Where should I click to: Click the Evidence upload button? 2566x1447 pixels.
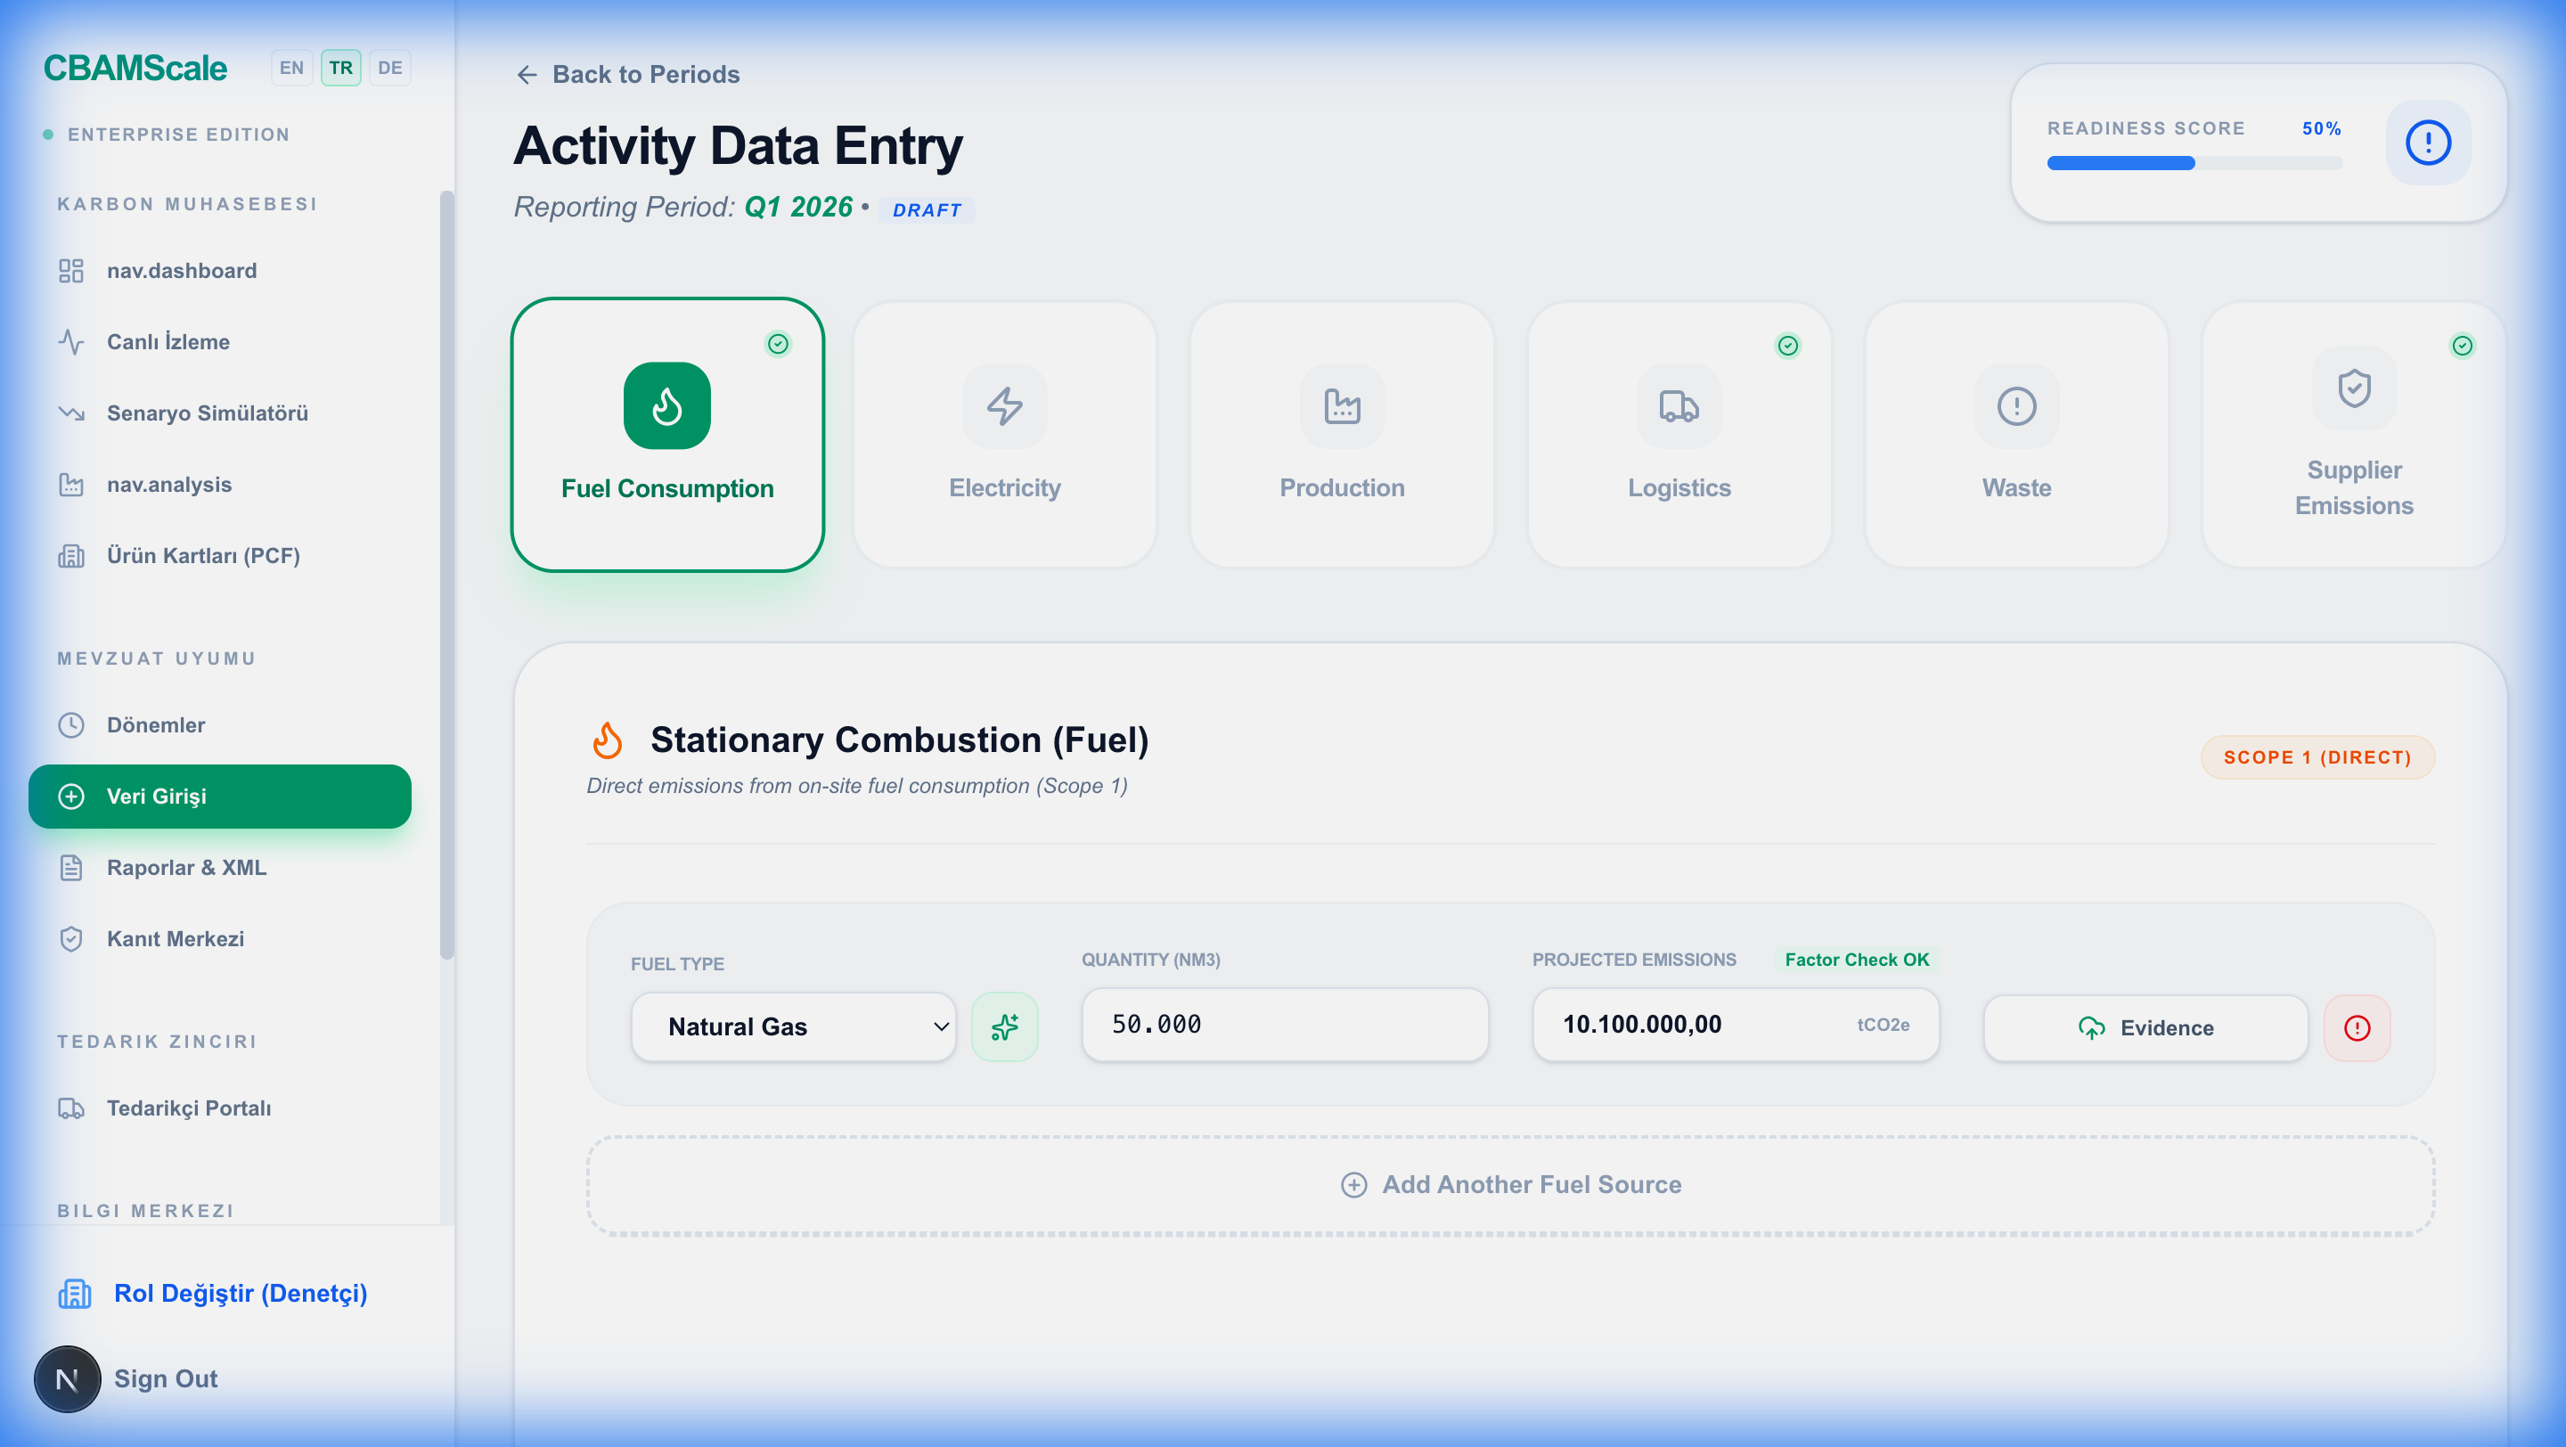click(x=2145, y=1027)
